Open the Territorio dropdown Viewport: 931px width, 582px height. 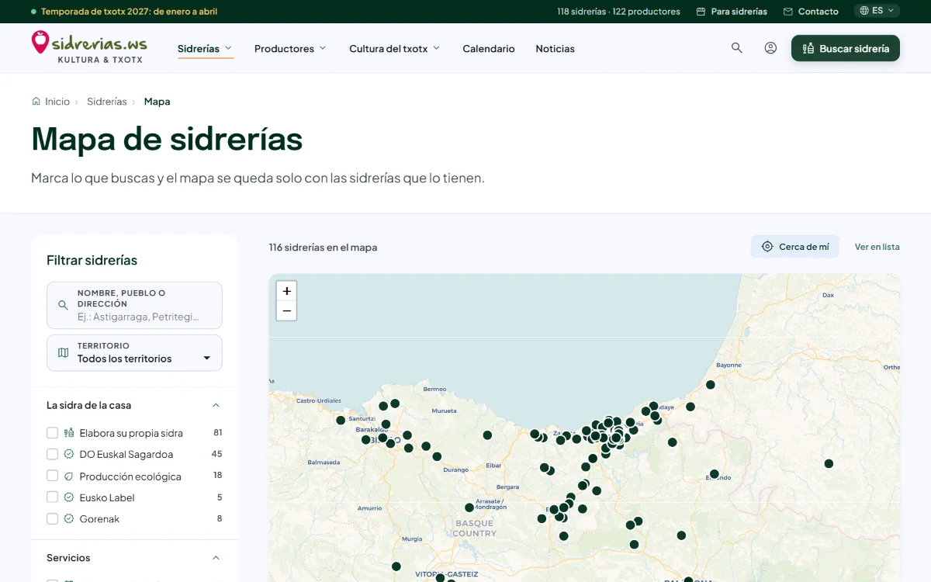click(134, 353)
